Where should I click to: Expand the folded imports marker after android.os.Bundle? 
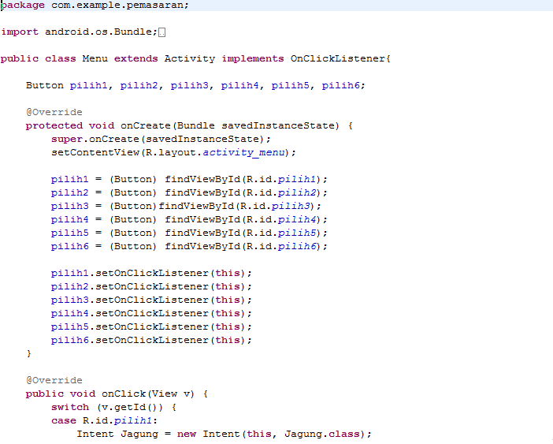pyautogui.click(x=161, y=32)
